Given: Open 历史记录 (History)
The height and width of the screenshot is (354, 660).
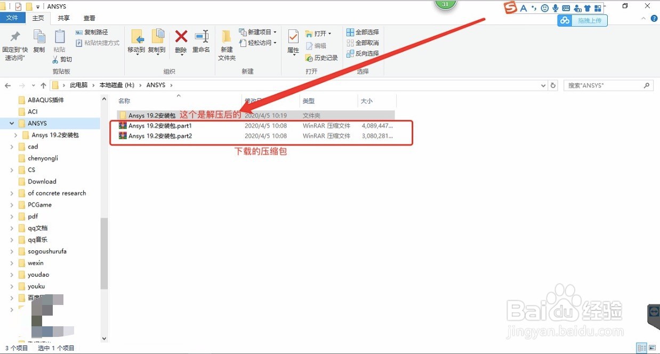Looking at the screenshot, I should [321, 58].
